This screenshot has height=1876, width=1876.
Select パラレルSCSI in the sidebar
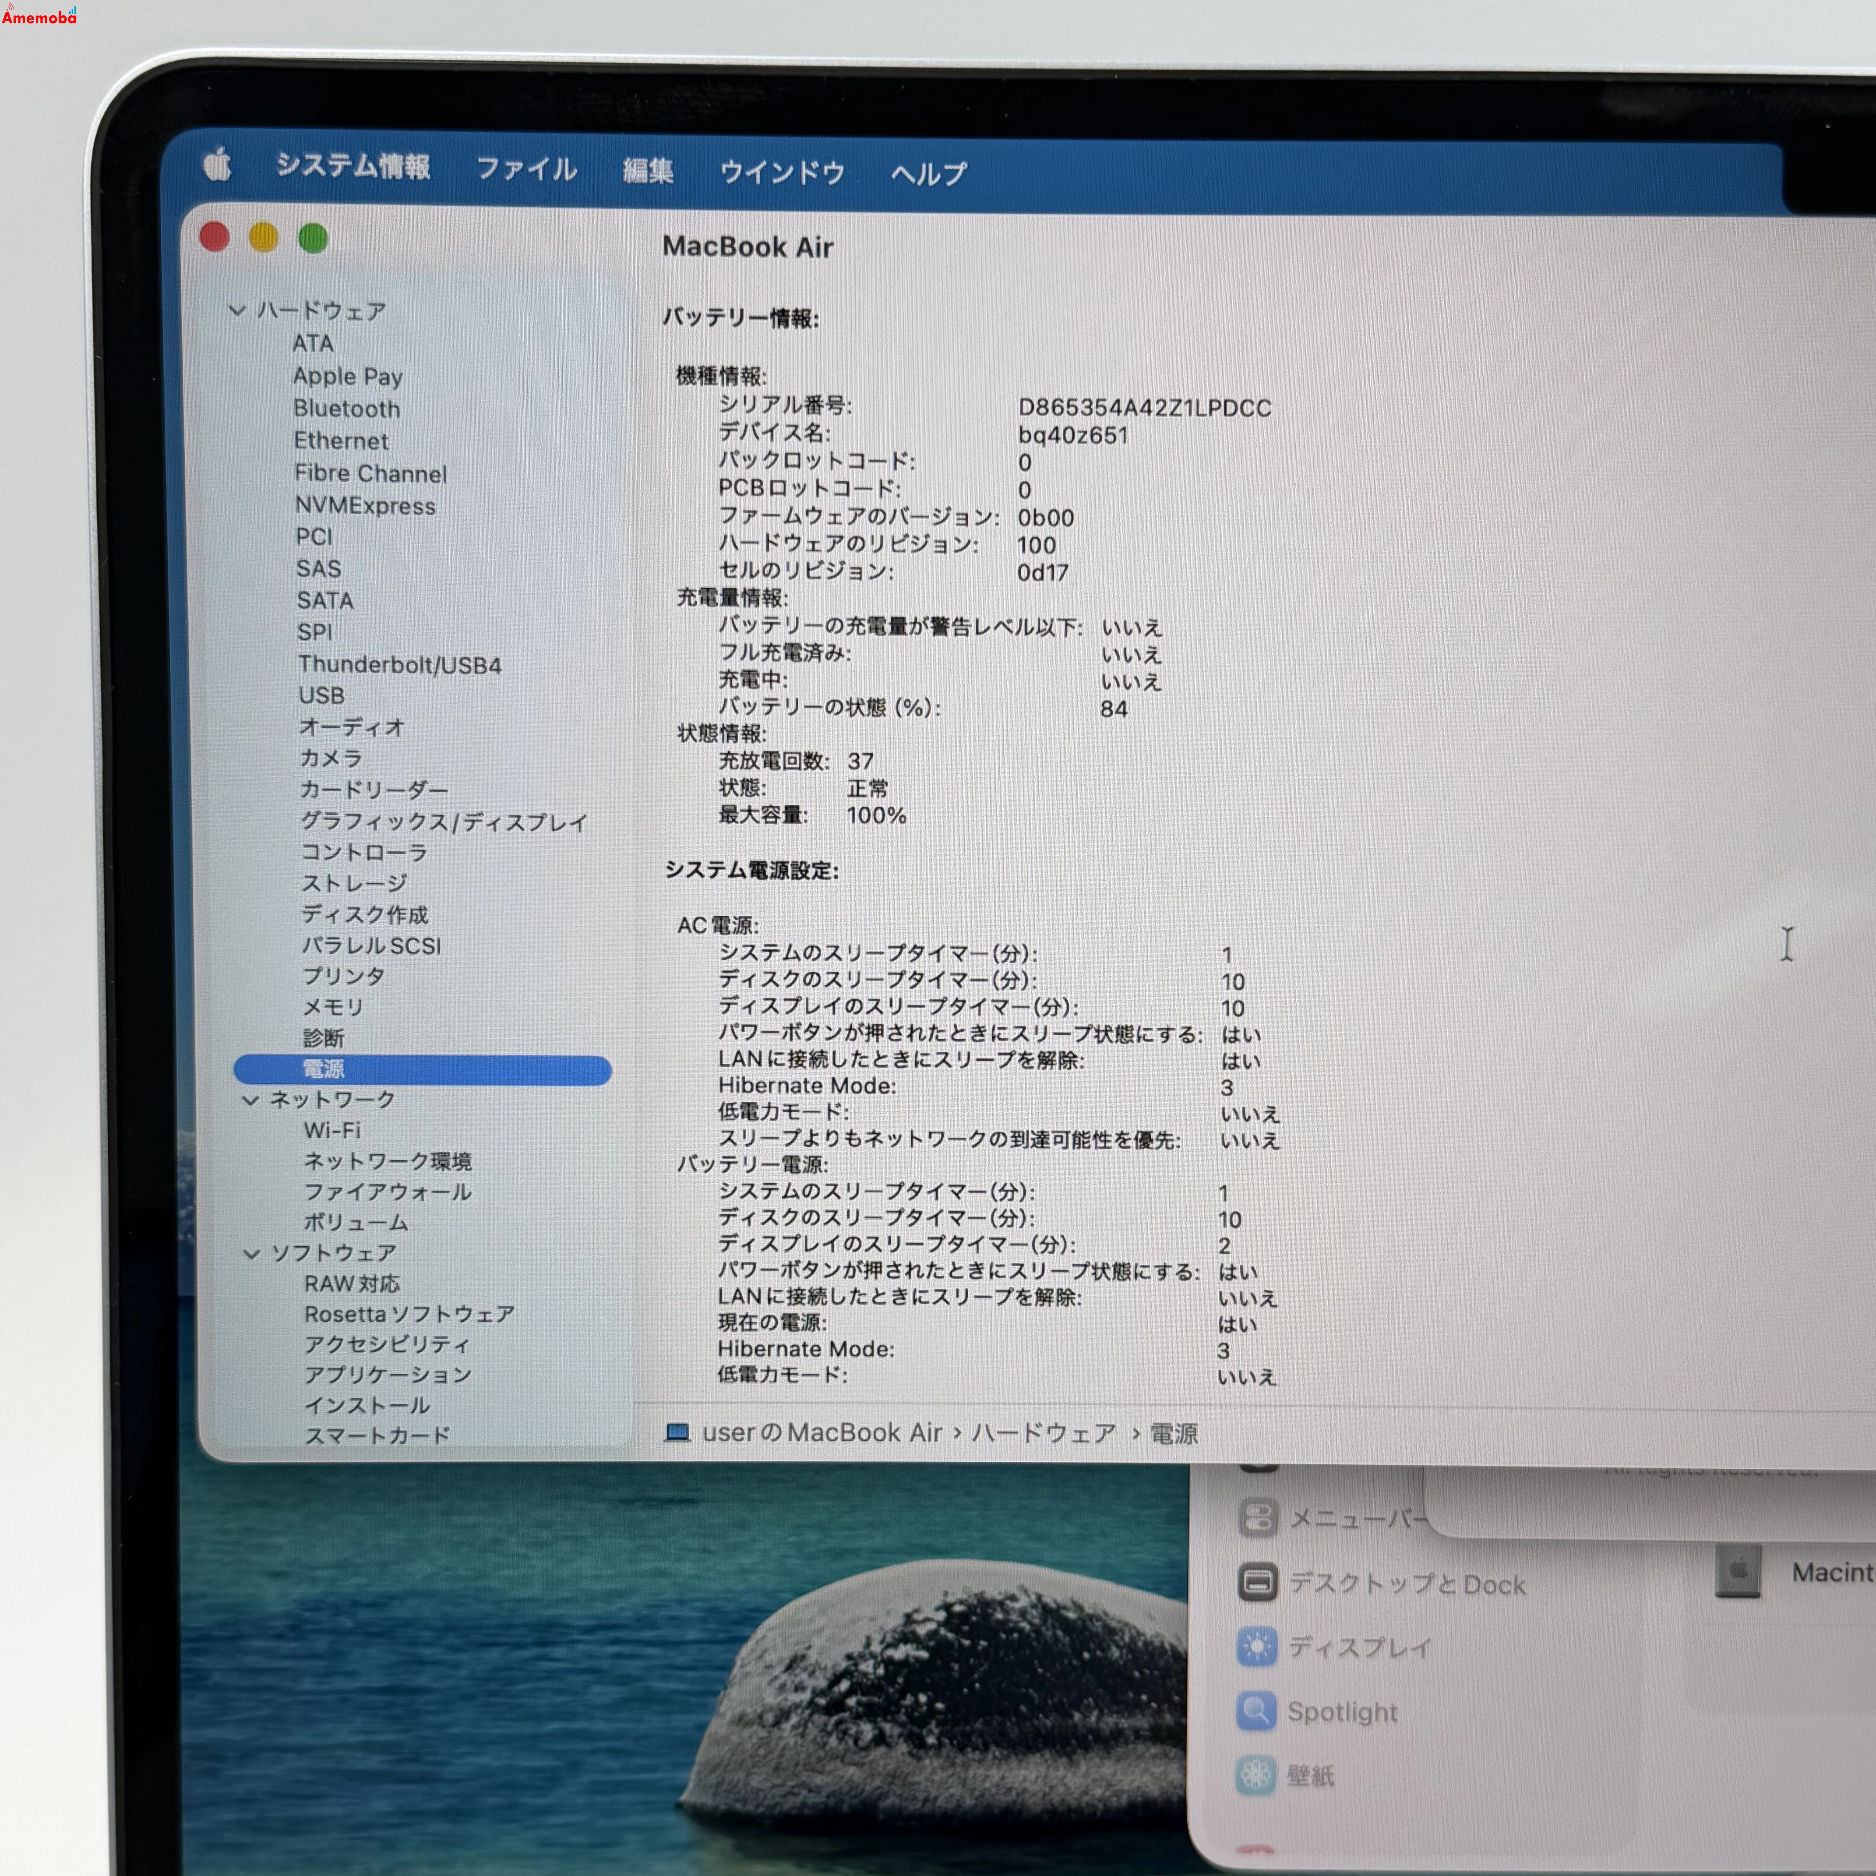click(x=372, y=945)
